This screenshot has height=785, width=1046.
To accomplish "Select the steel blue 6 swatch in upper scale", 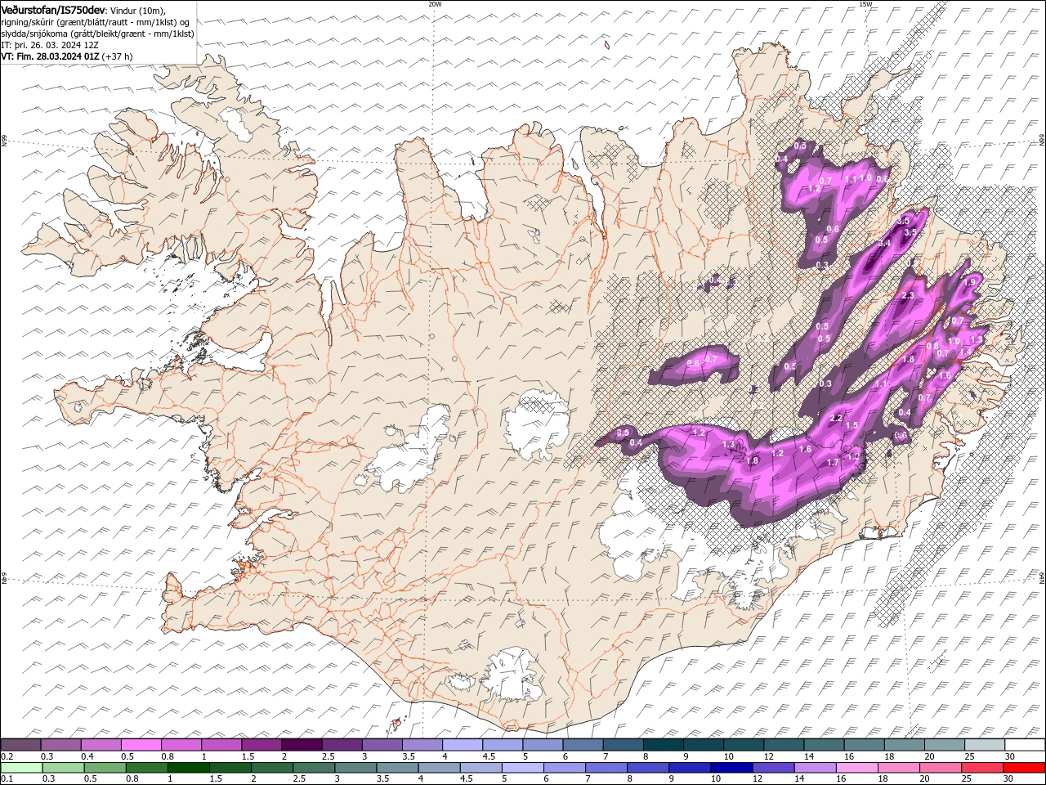I will [583, 744].
